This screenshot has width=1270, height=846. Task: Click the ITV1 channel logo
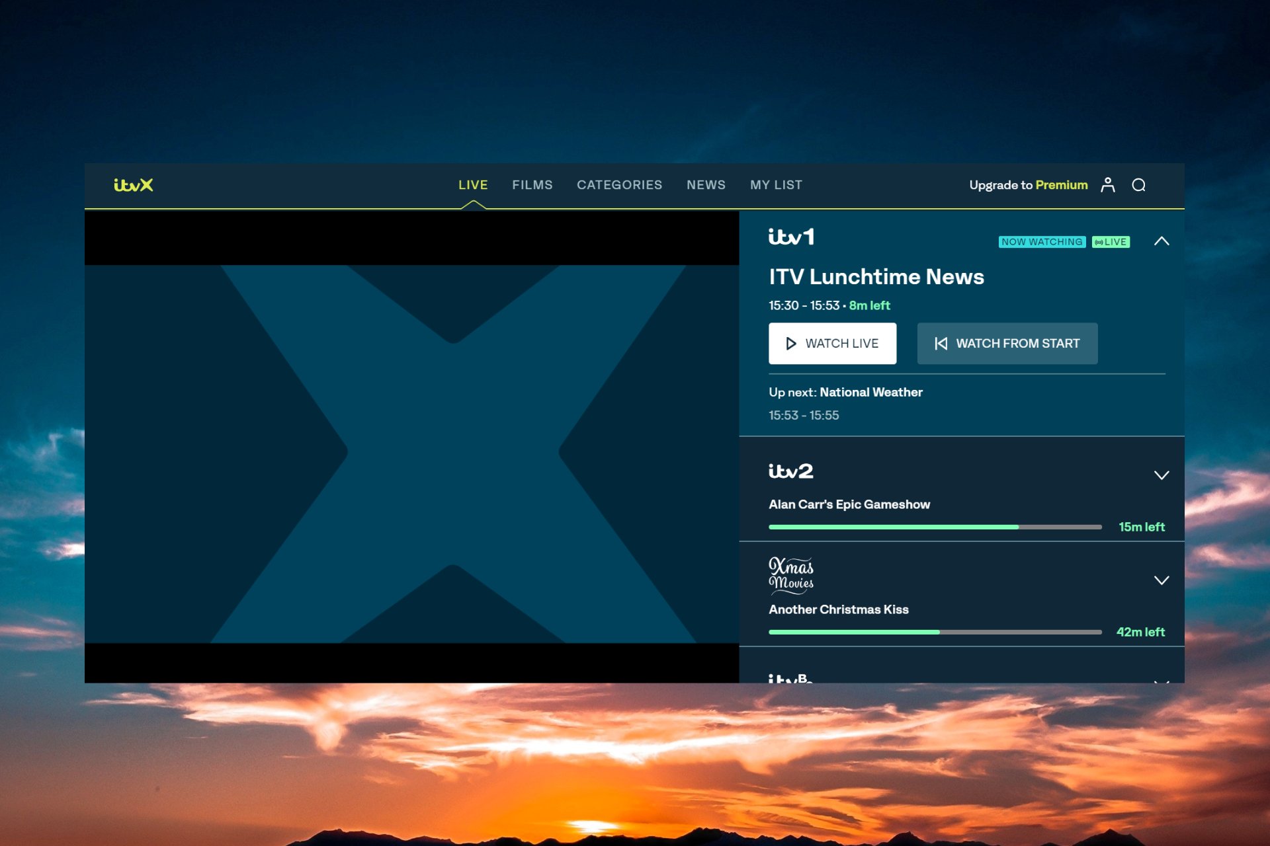(791, 237)
